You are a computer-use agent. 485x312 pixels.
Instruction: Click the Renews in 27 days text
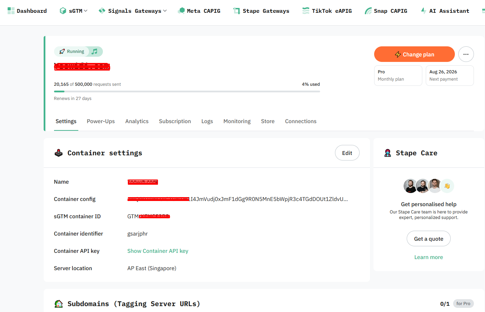coord(73,99)
